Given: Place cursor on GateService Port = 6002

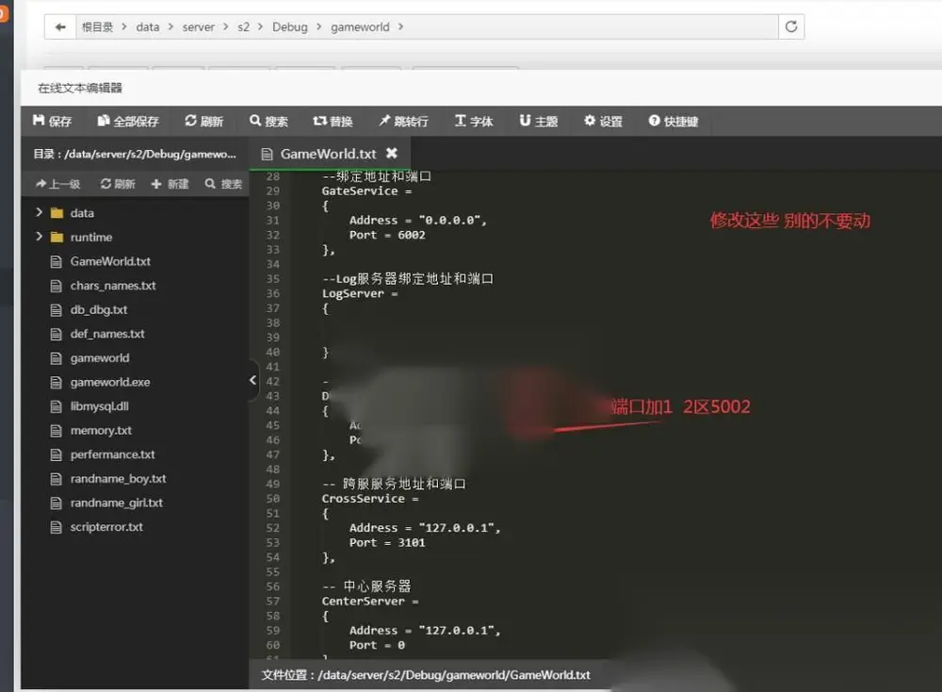Looking at the screenshot, I should click(x=387, y=235).
